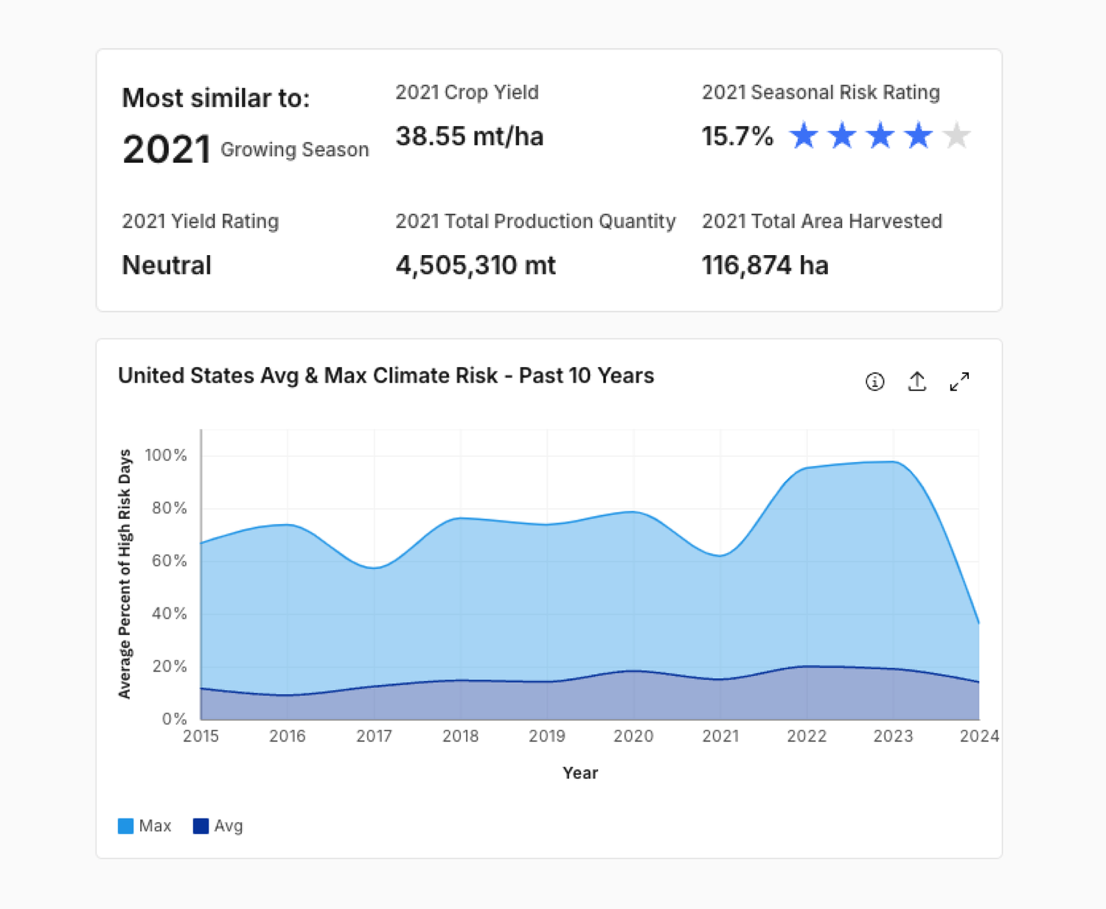Select the 2023 x-axis label

[893, 736]
